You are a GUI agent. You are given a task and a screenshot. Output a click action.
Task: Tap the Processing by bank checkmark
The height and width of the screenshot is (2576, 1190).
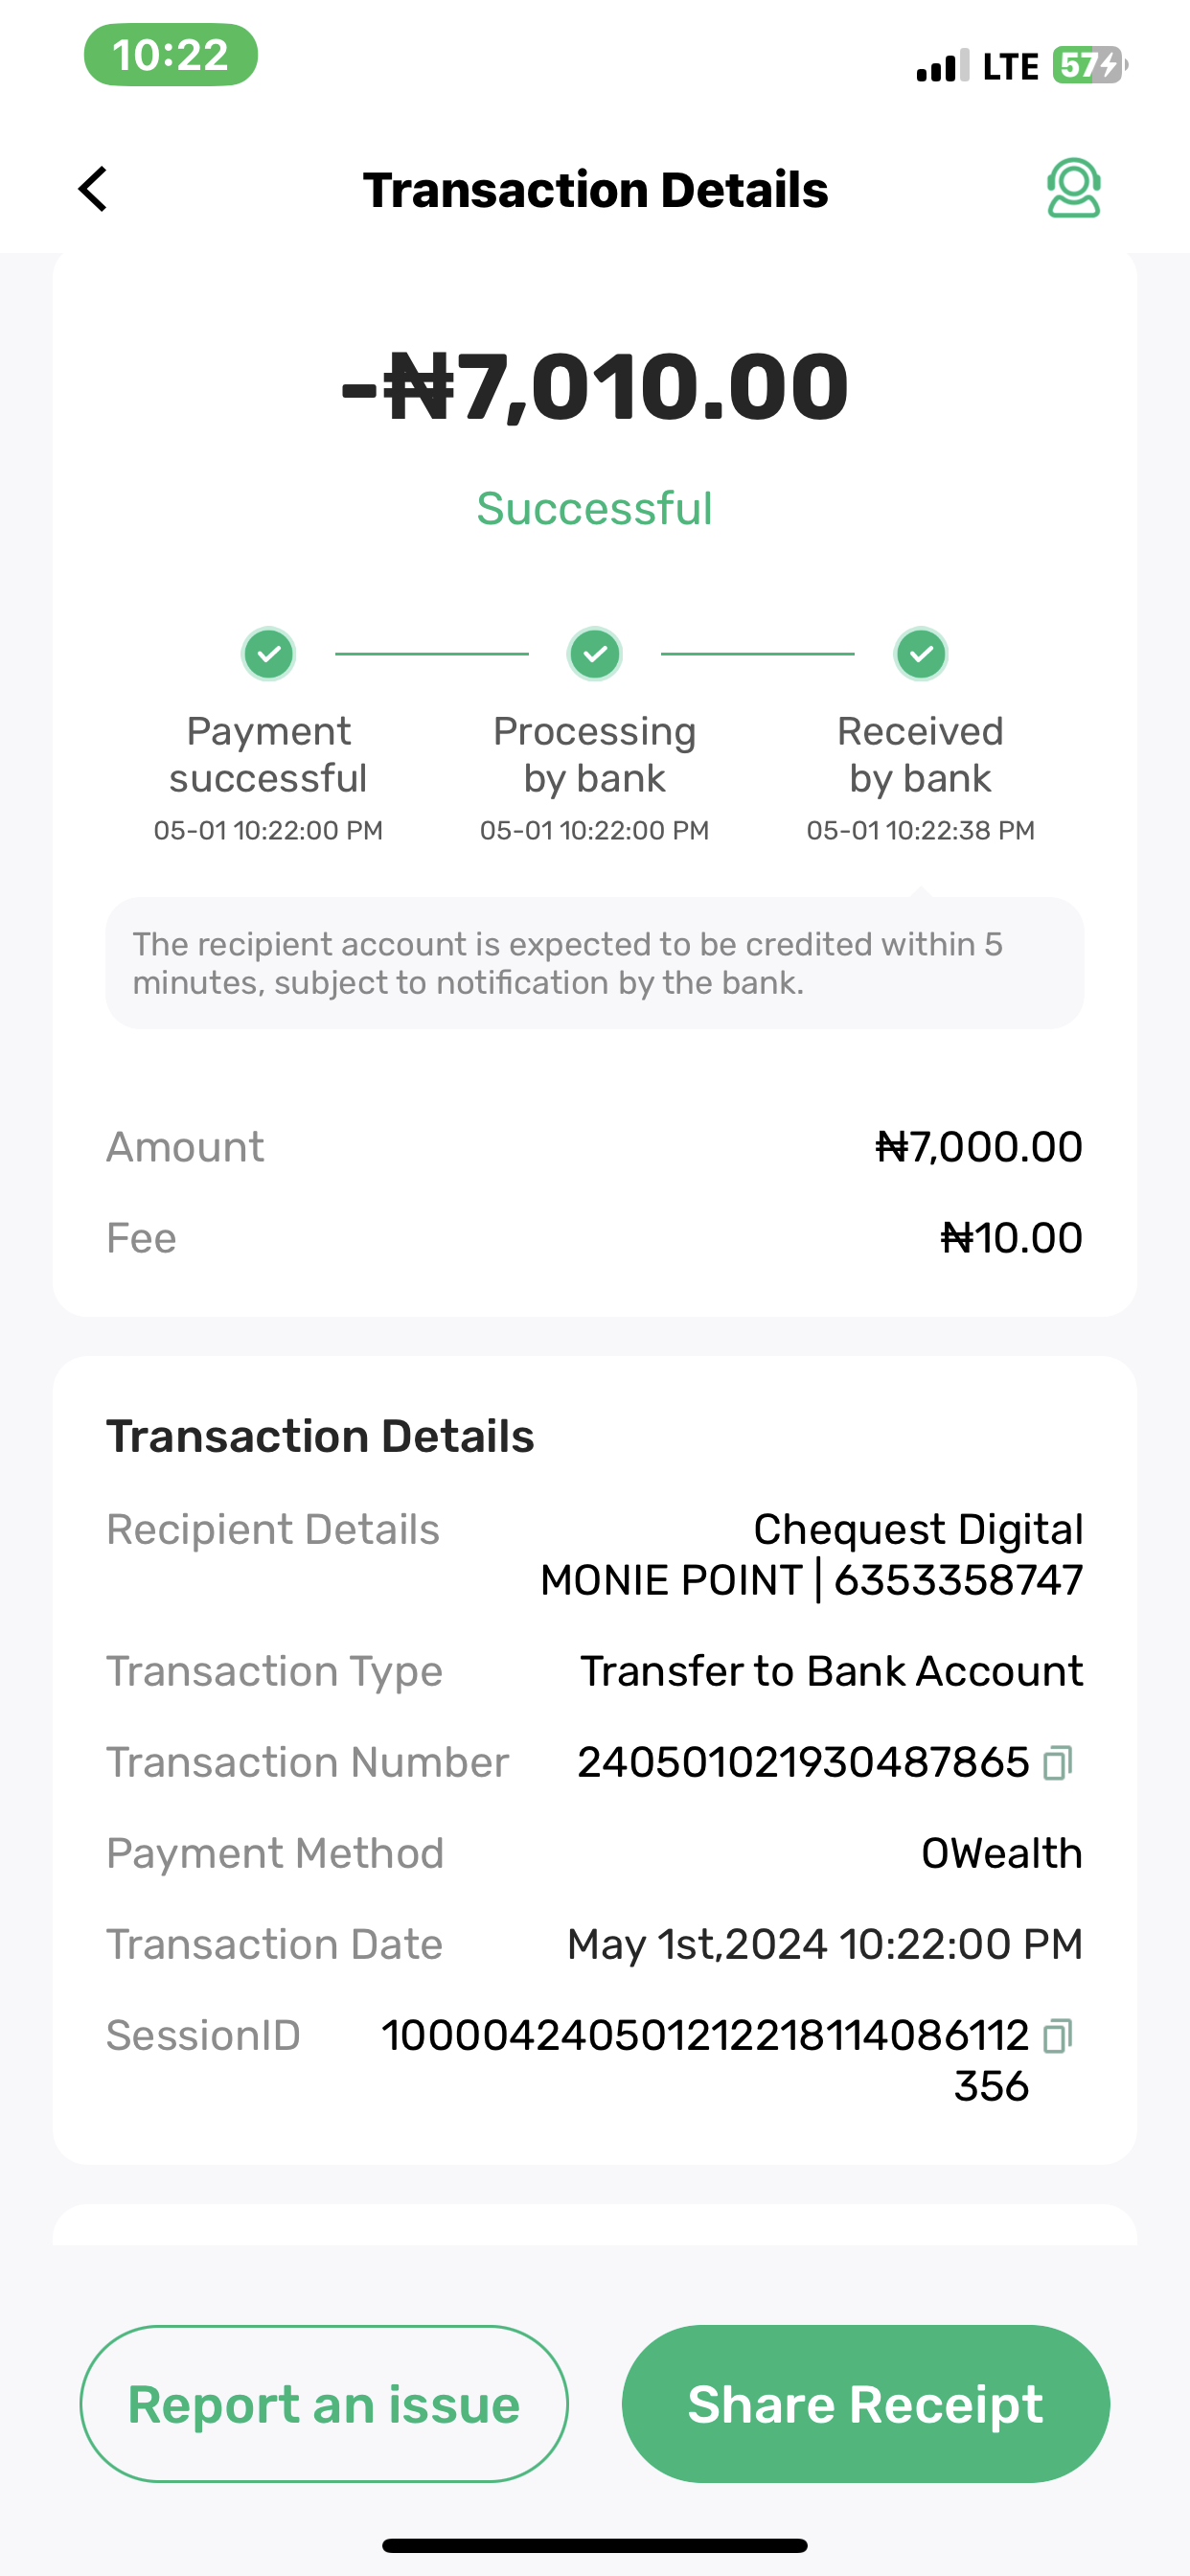click(x=595, y=654)
